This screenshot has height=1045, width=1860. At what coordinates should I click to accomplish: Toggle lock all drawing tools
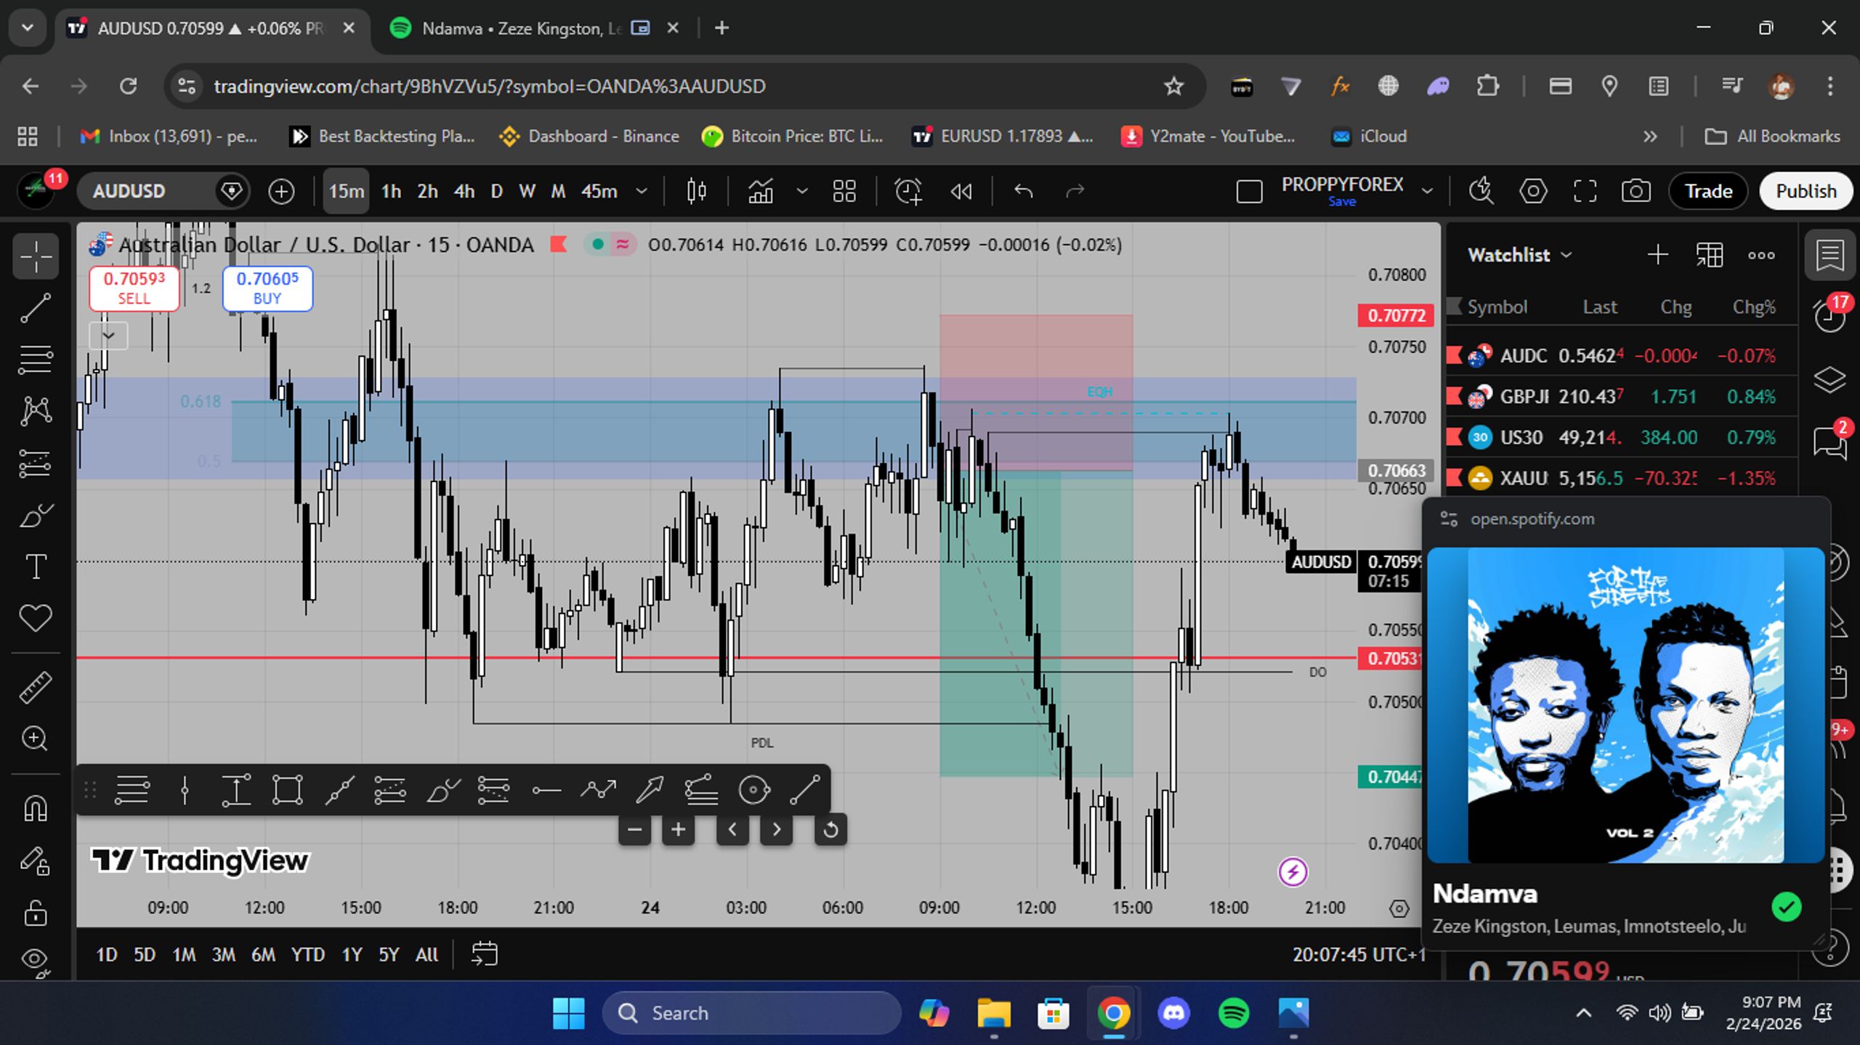35,912
